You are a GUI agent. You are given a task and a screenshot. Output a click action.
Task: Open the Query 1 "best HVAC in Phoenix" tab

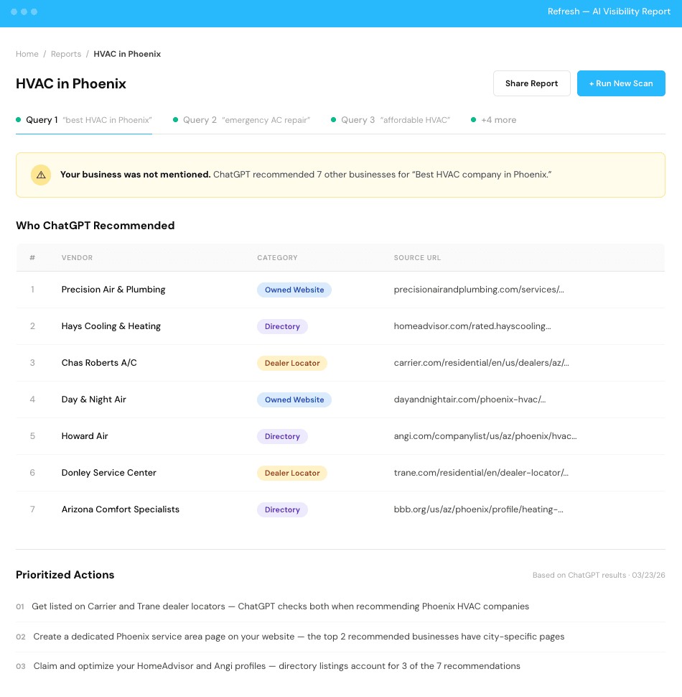[84, 120]
